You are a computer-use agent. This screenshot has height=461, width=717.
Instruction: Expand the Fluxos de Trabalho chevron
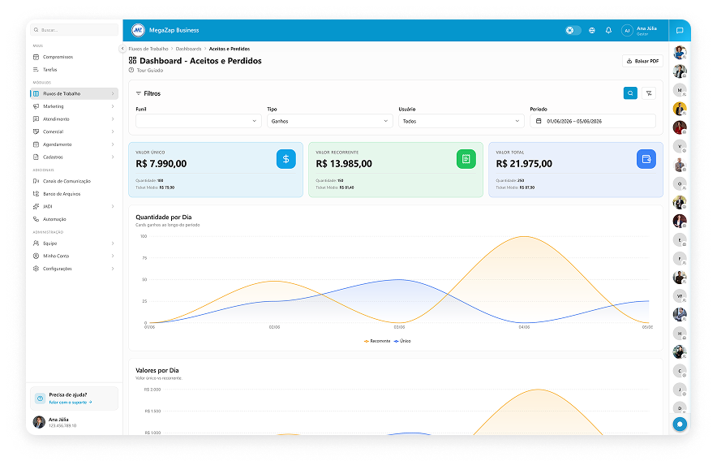113,93
